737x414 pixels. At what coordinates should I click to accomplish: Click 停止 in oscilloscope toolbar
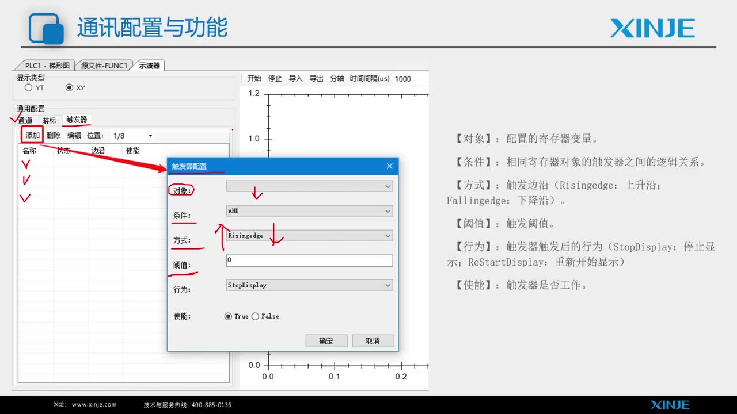(275, 79)
